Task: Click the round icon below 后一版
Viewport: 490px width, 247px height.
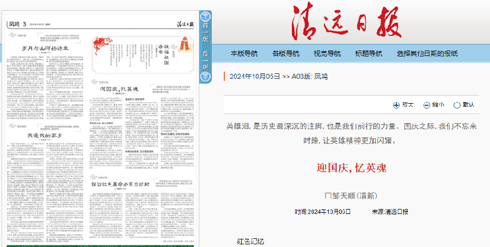Action: (205, 77)
